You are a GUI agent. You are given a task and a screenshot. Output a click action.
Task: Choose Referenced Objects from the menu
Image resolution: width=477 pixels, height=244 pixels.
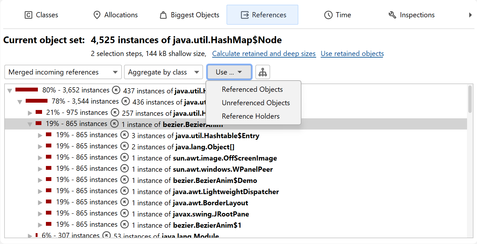tap(252, 90)
